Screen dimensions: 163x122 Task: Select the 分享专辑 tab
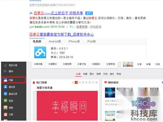click(38, 64)
